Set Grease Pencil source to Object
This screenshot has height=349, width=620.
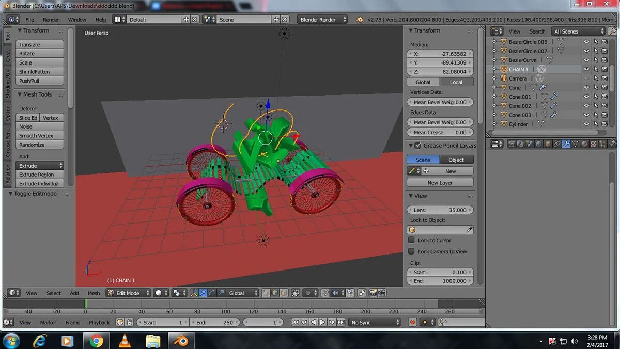[x=456, y=160]
